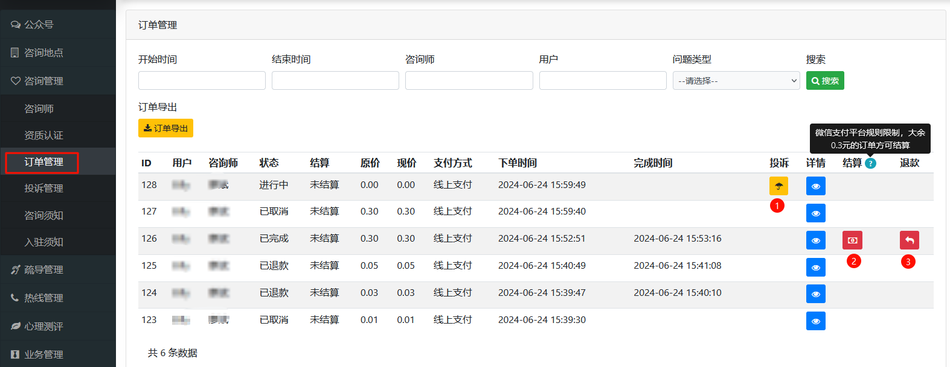
Task: Open details eye icon for order 125
Action: (x=816, y=267)
